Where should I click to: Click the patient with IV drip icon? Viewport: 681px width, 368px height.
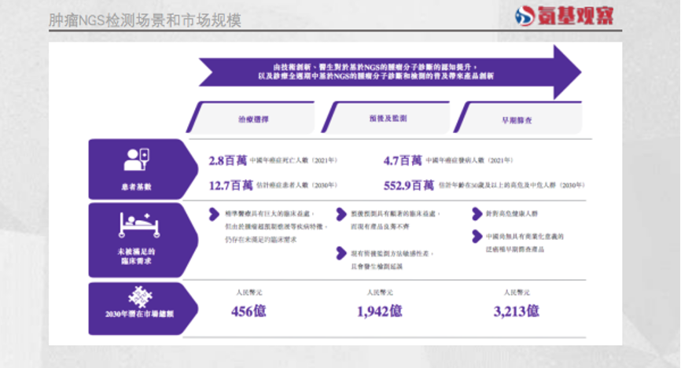[137, 159]
